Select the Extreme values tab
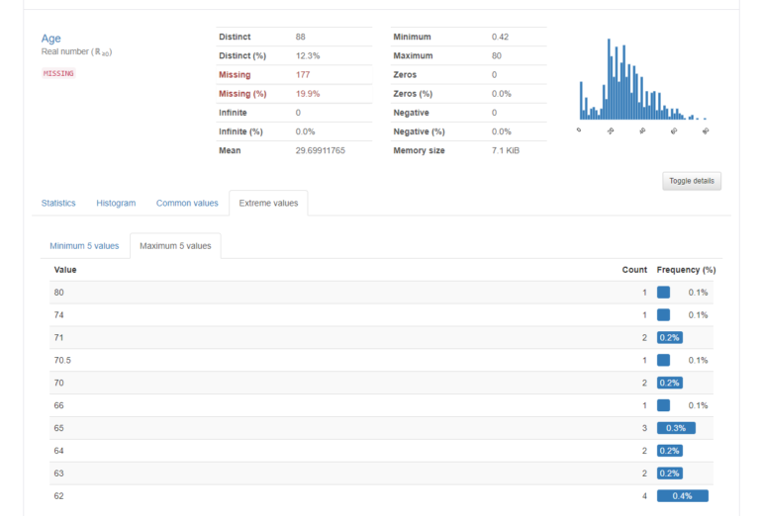This screenshot has width=760, height=516. click(x=268, y=204)
